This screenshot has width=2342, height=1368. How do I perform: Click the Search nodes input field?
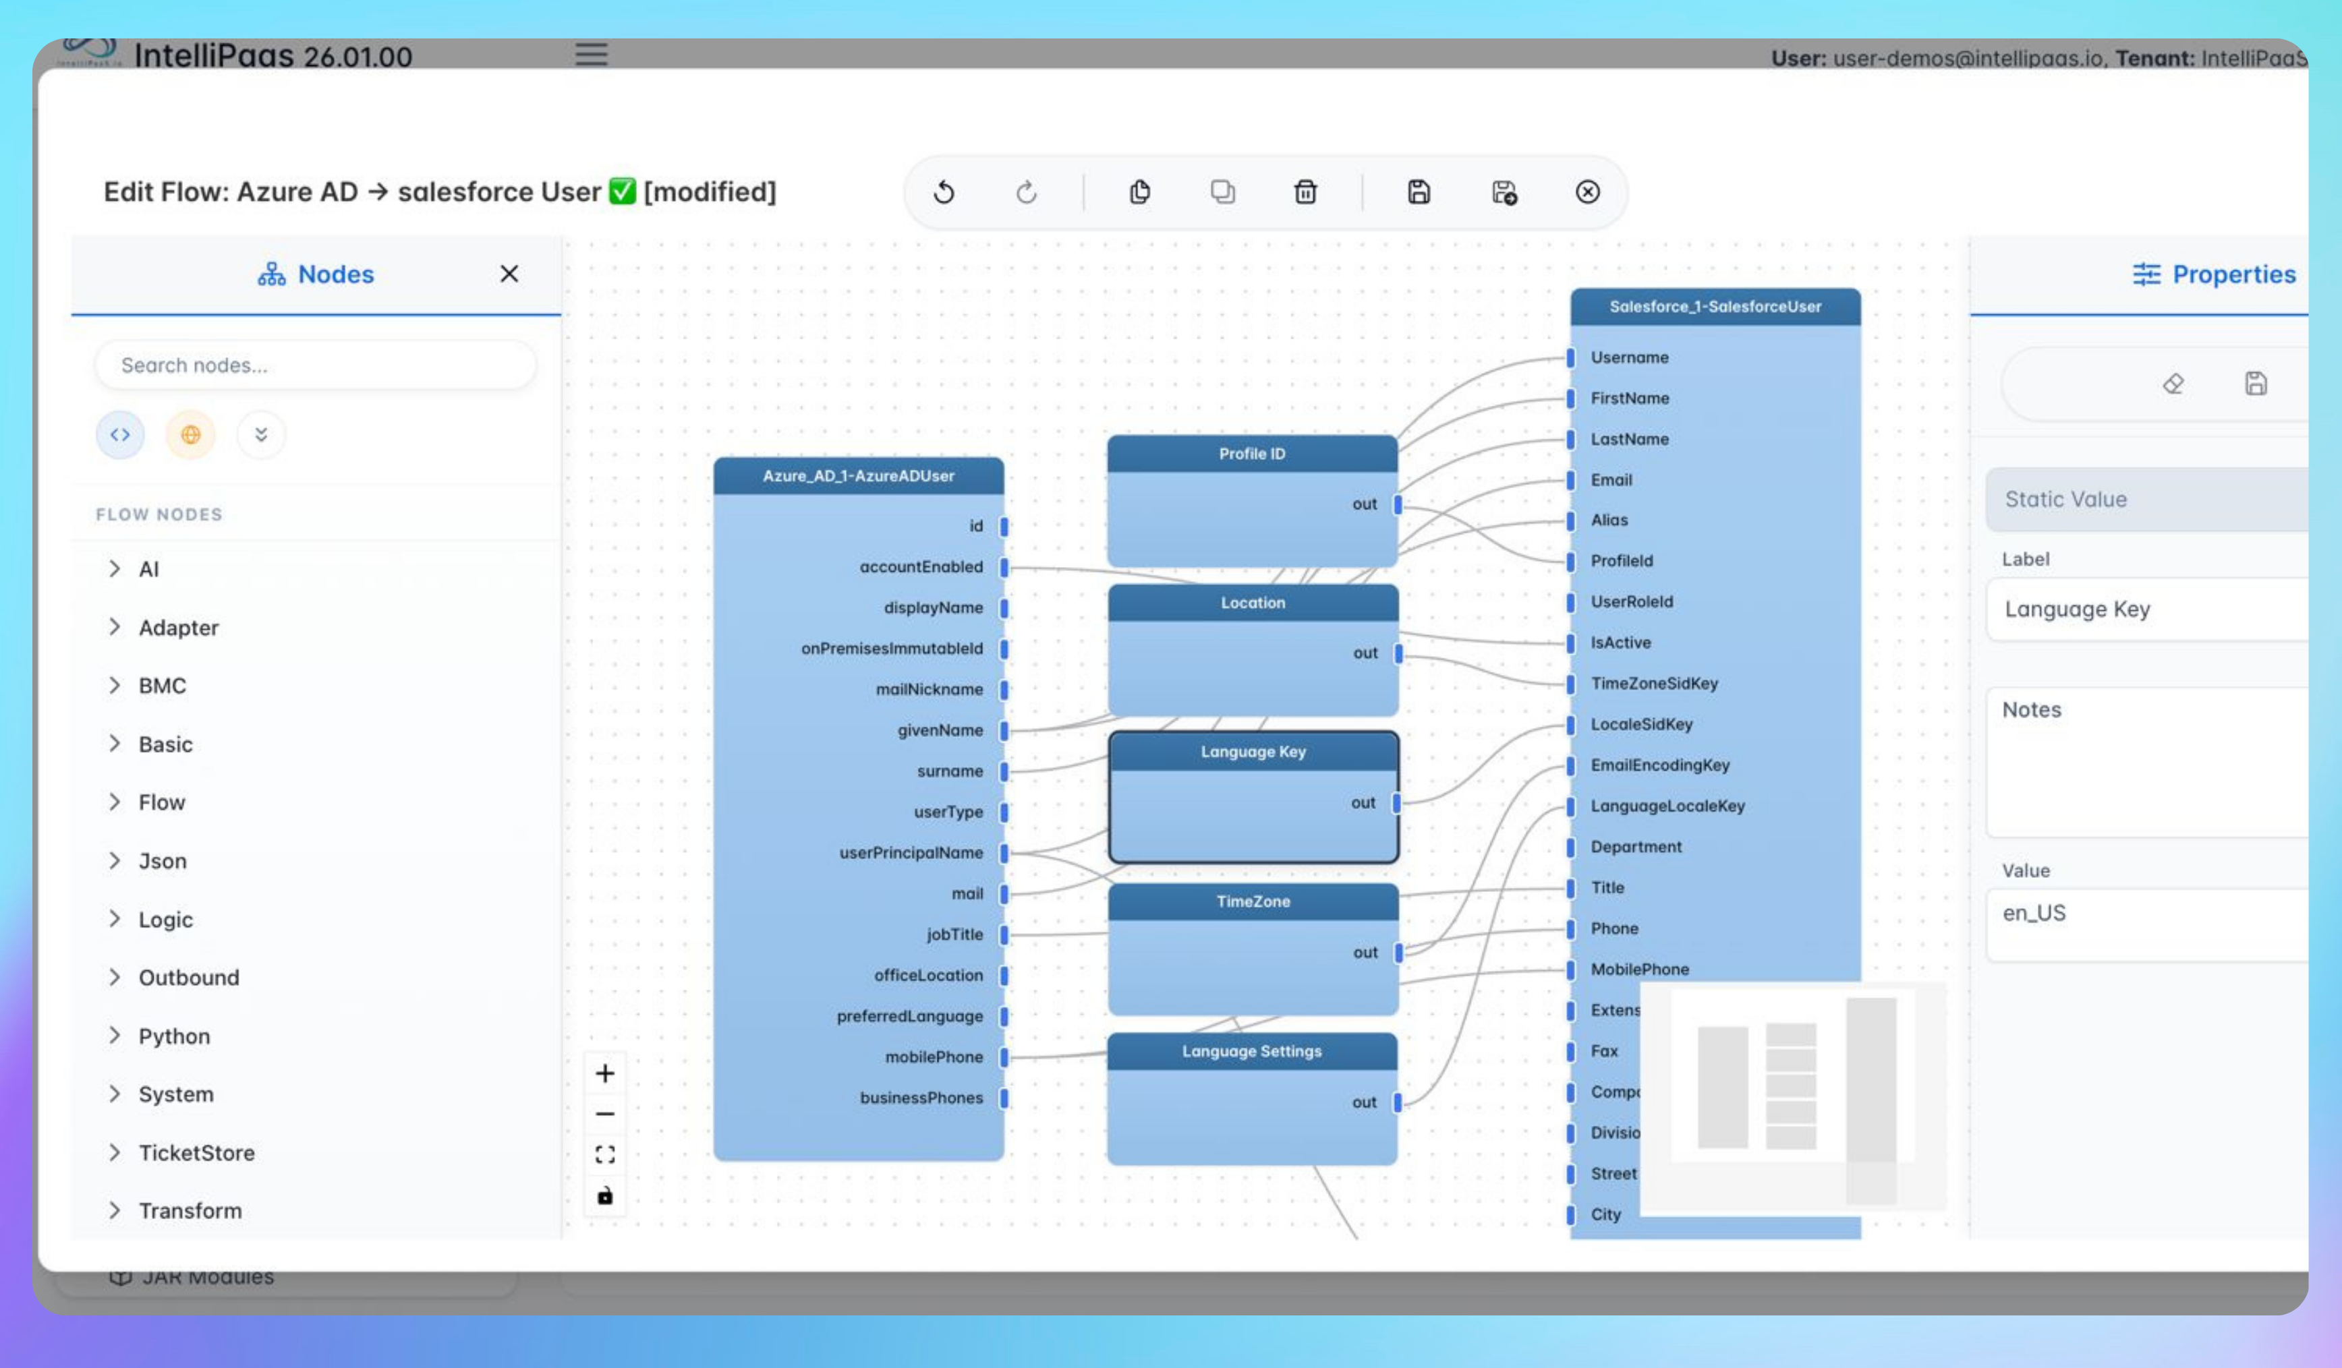(316, 365)
